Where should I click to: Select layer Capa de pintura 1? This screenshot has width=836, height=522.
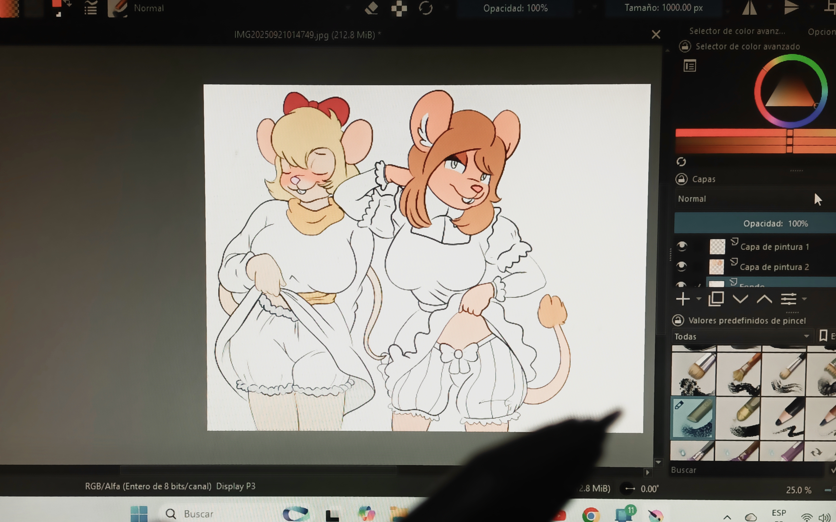coord(775,247)
